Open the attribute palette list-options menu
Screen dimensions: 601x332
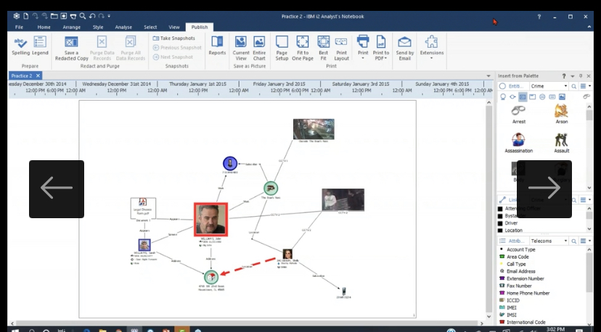[584, 241]
